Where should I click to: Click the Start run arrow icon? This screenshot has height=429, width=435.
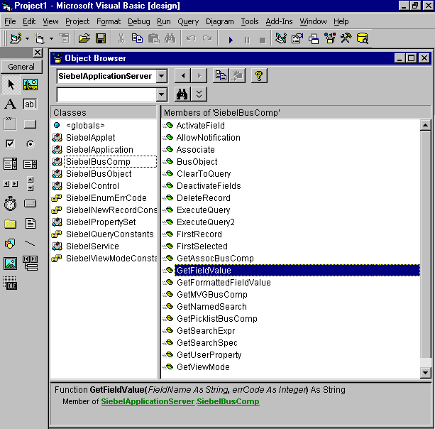click(x=231, y=40)
